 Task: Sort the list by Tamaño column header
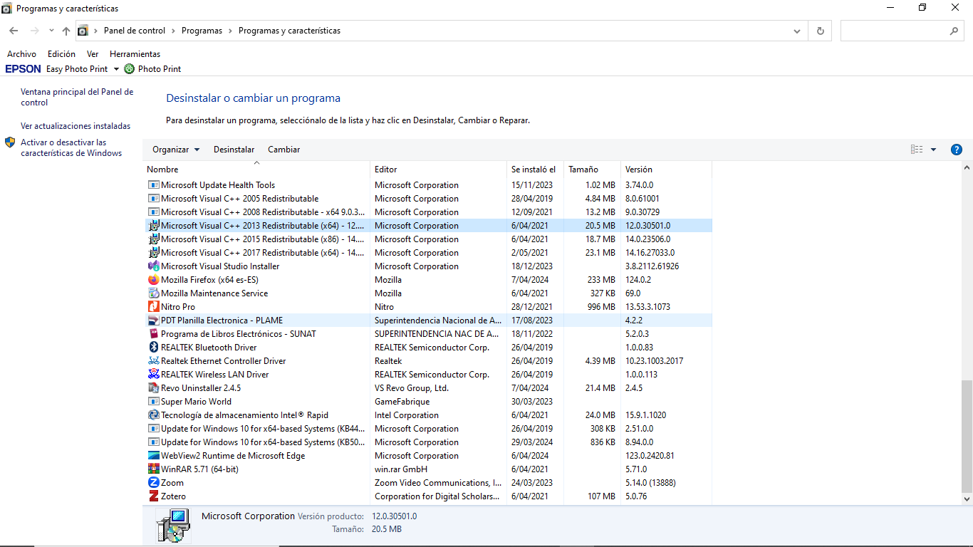pyautogui.click(x=583, y=170)
